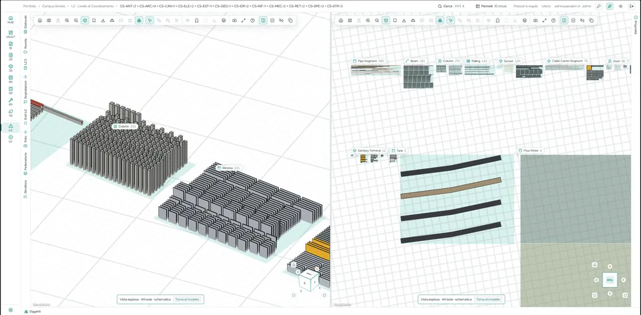This screenshot has height=315, width=641.
Task: Click the home view icon in right viewport toolbar
Action: (341, 21)
